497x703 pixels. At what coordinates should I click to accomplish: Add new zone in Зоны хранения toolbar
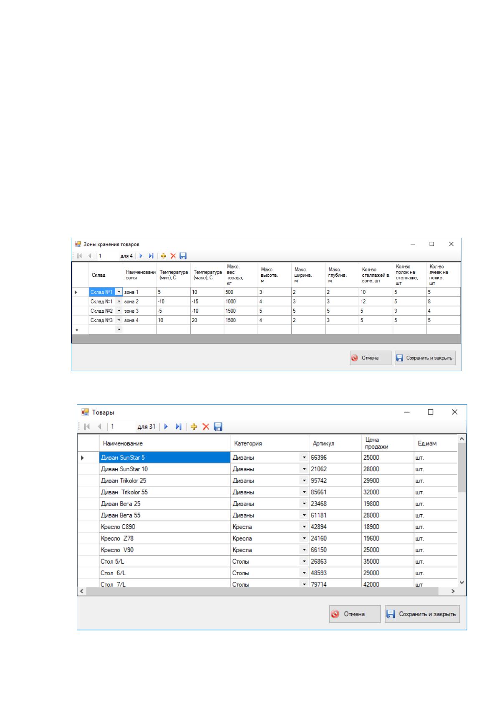click(164, 256)
